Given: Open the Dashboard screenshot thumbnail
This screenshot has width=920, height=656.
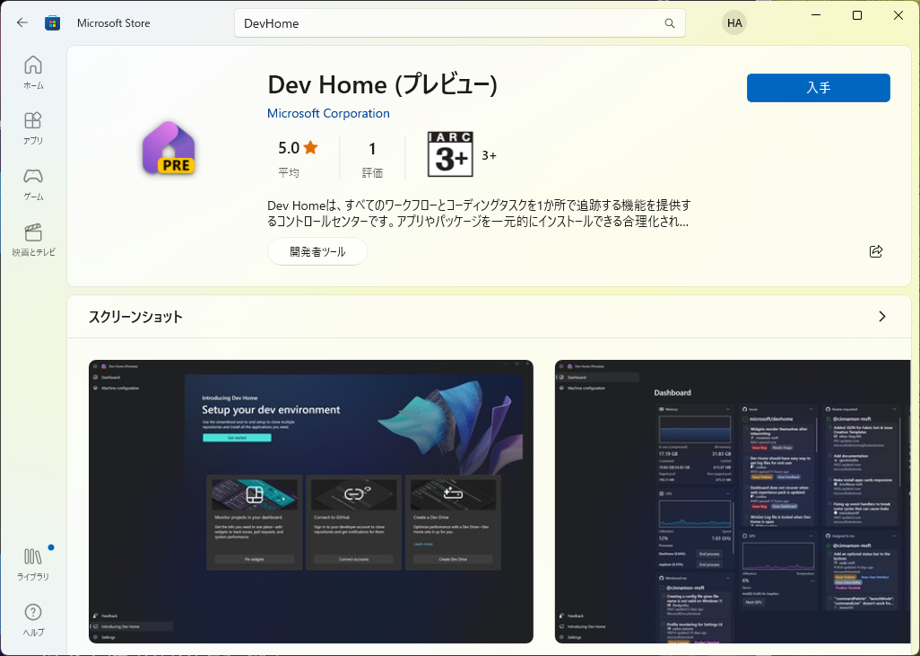Looking at the screenshot, I should tap(733, 501).
